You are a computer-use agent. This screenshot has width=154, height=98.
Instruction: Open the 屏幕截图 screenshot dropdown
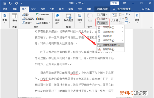pos(43,23)
